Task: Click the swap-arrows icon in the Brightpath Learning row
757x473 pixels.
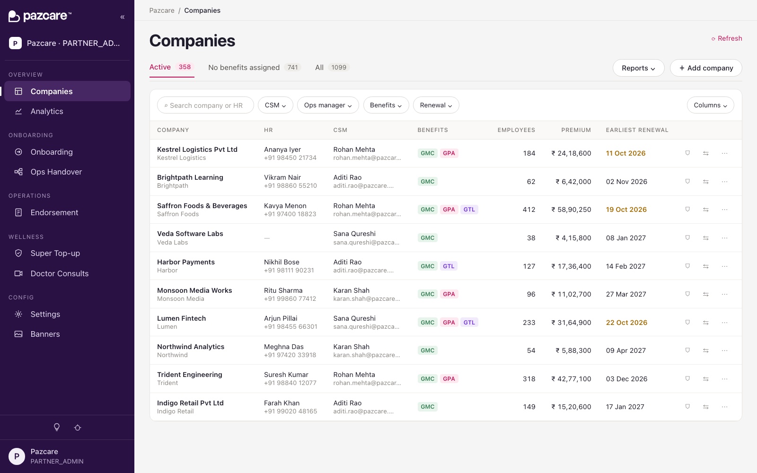Action: (x=705, y=182)
